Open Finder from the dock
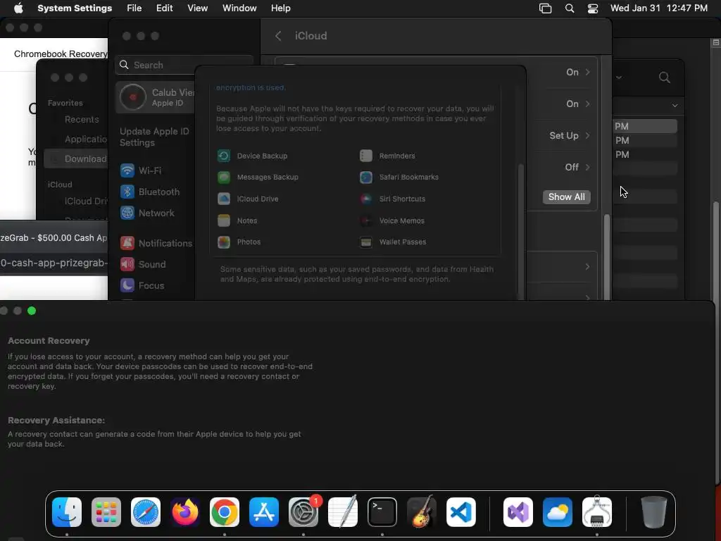 click(67, 512)
